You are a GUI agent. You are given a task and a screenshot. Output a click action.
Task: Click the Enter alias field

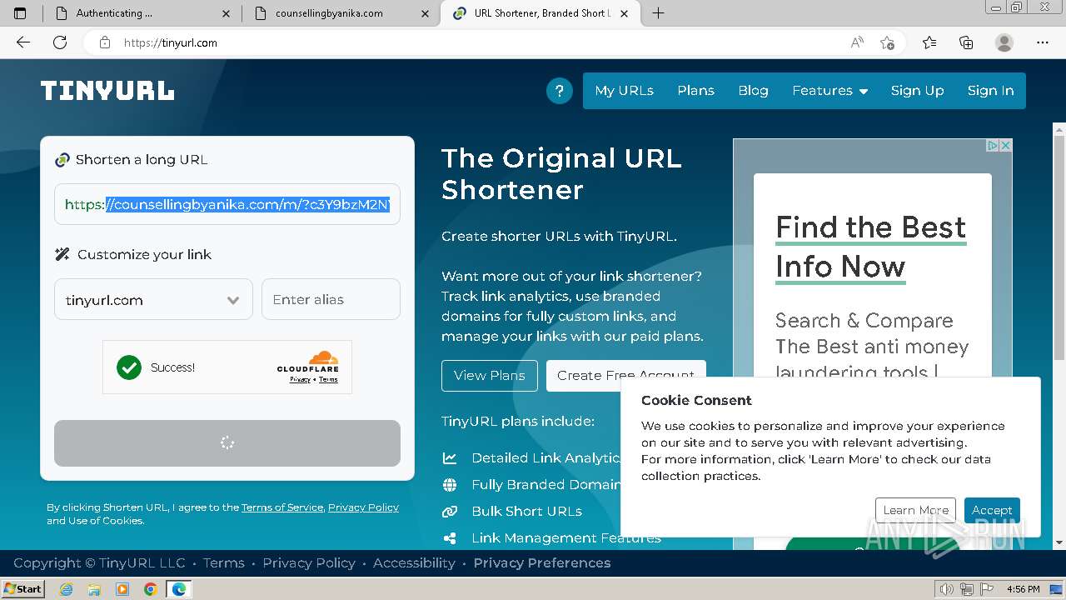pos(331,300)
